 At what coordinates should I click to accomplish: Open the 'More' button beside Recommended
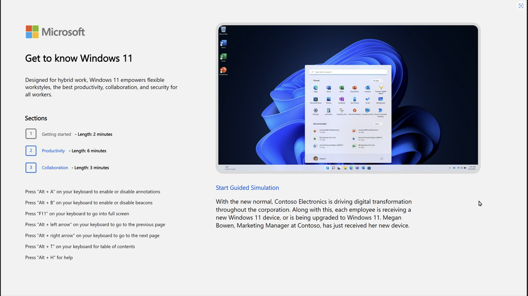pos(378,124)
